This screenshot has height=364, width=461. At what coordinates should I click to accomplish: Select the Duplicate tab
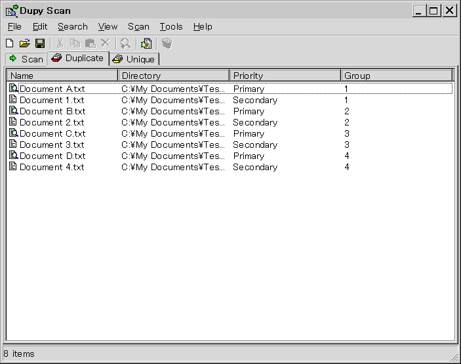pos(78,58)
